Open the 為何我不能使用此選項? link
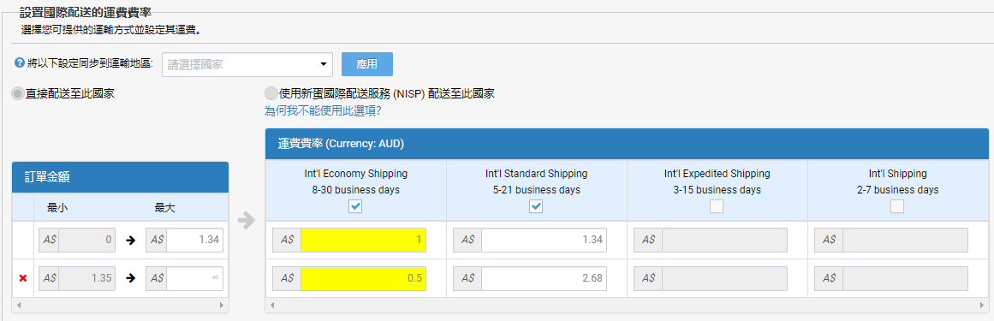This screenshot has height=321, width=994. pos(322,111)
